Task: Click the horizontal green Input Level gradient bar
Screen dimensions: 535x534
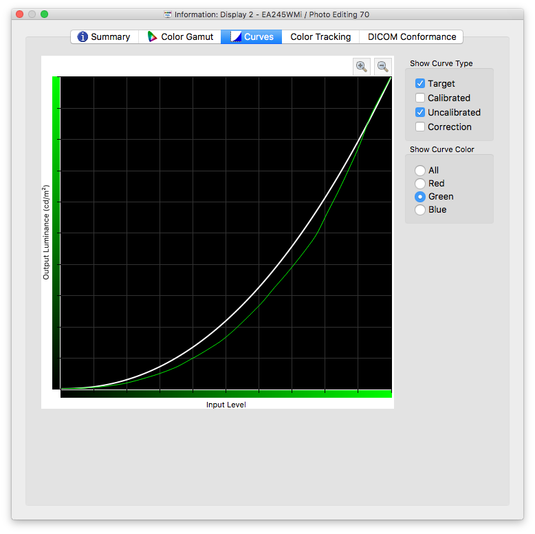Action: [226, 394]
